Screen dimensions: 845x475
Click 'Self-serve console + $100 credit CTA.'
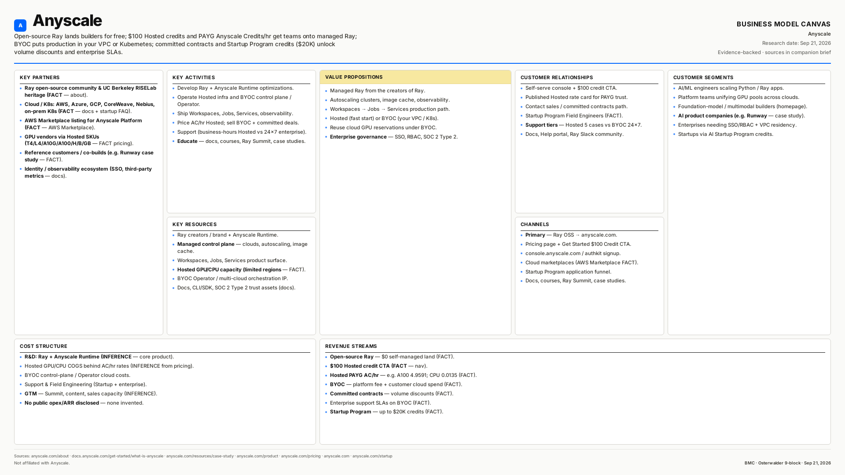[x=571, y=88]
